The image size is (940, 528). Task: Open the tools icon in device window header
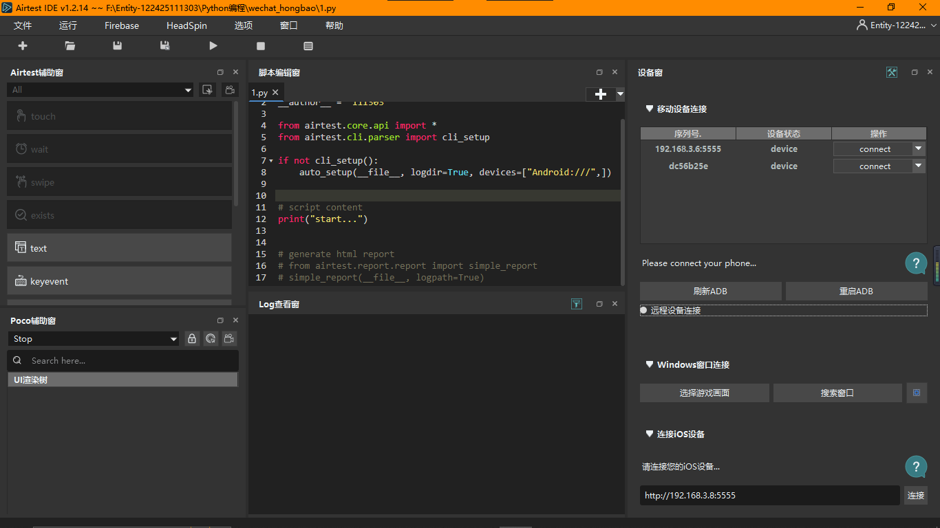coord(892,72)
